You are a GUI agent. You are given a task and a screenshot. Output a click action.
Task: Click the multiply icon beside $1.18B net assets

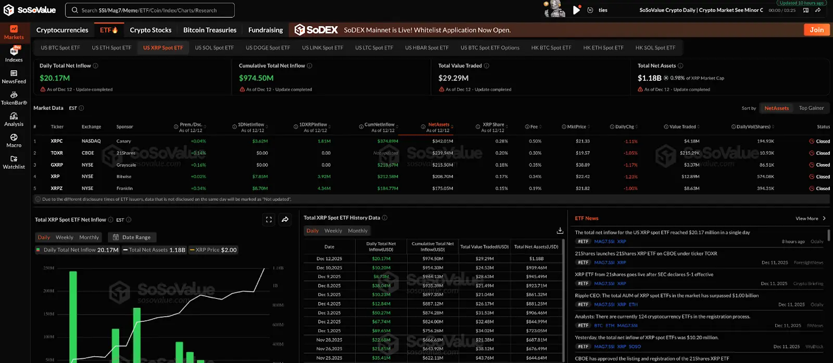point(666,78)
